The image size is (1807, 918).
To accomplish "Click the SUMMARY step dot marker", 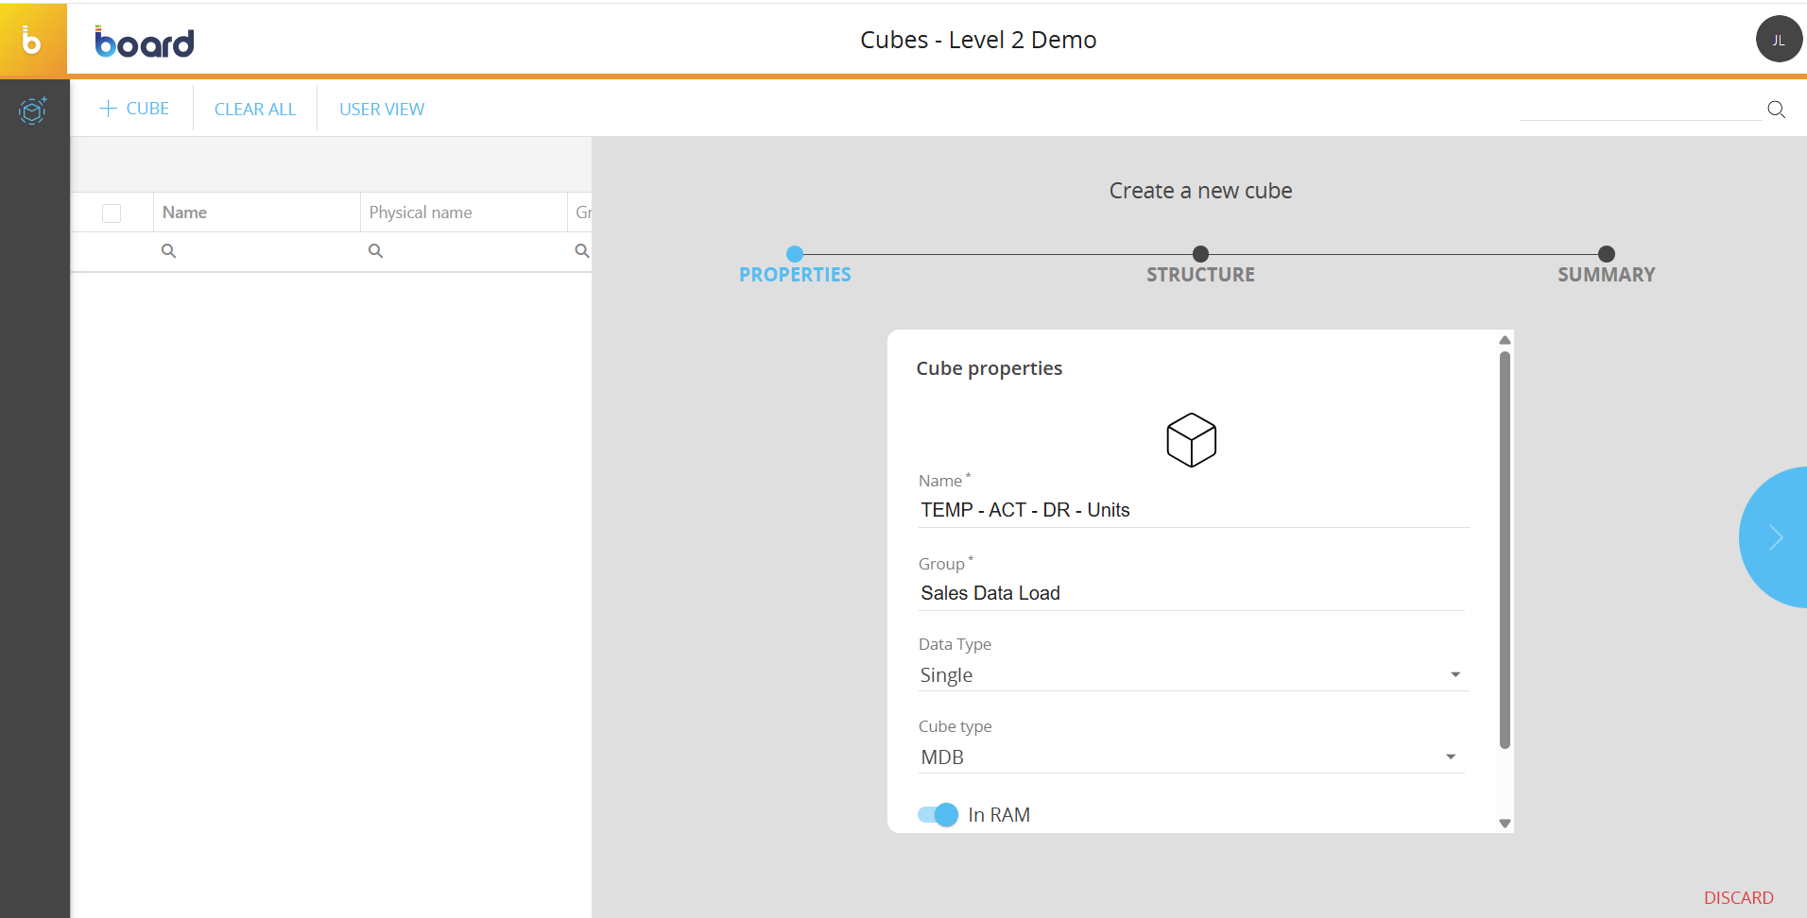I will click(1606, 254).
